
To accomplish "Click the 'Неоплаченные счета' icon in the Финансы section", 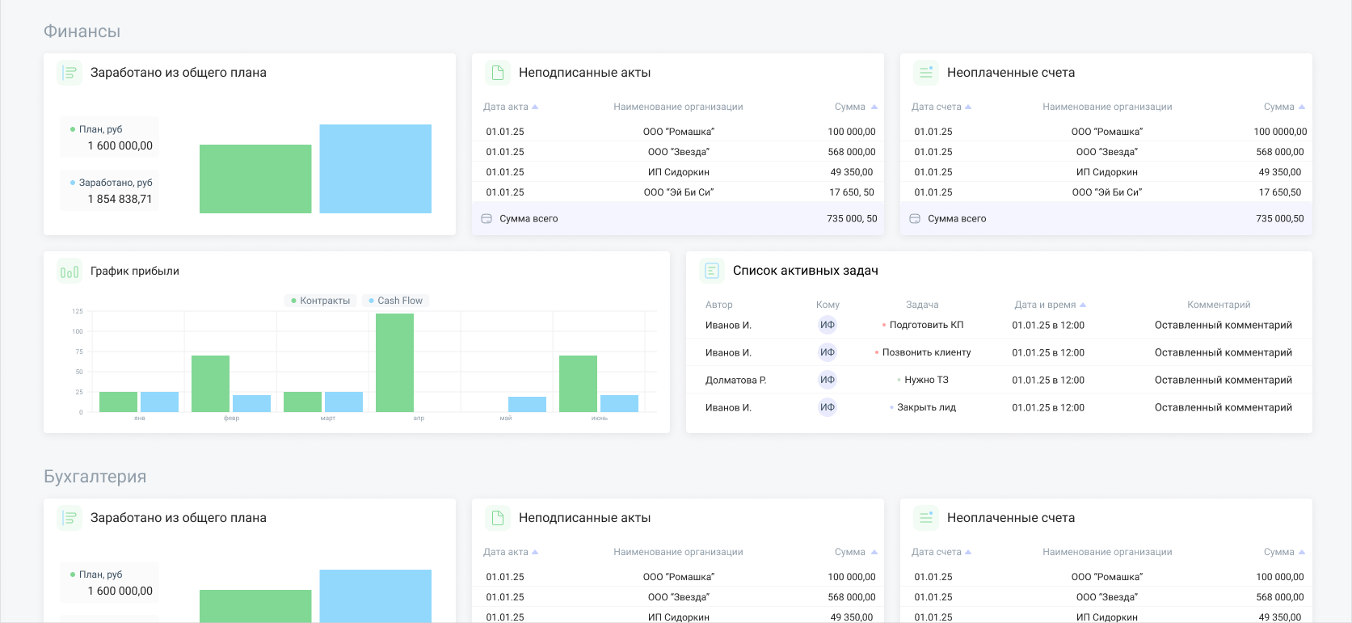I will click(926, 73).
